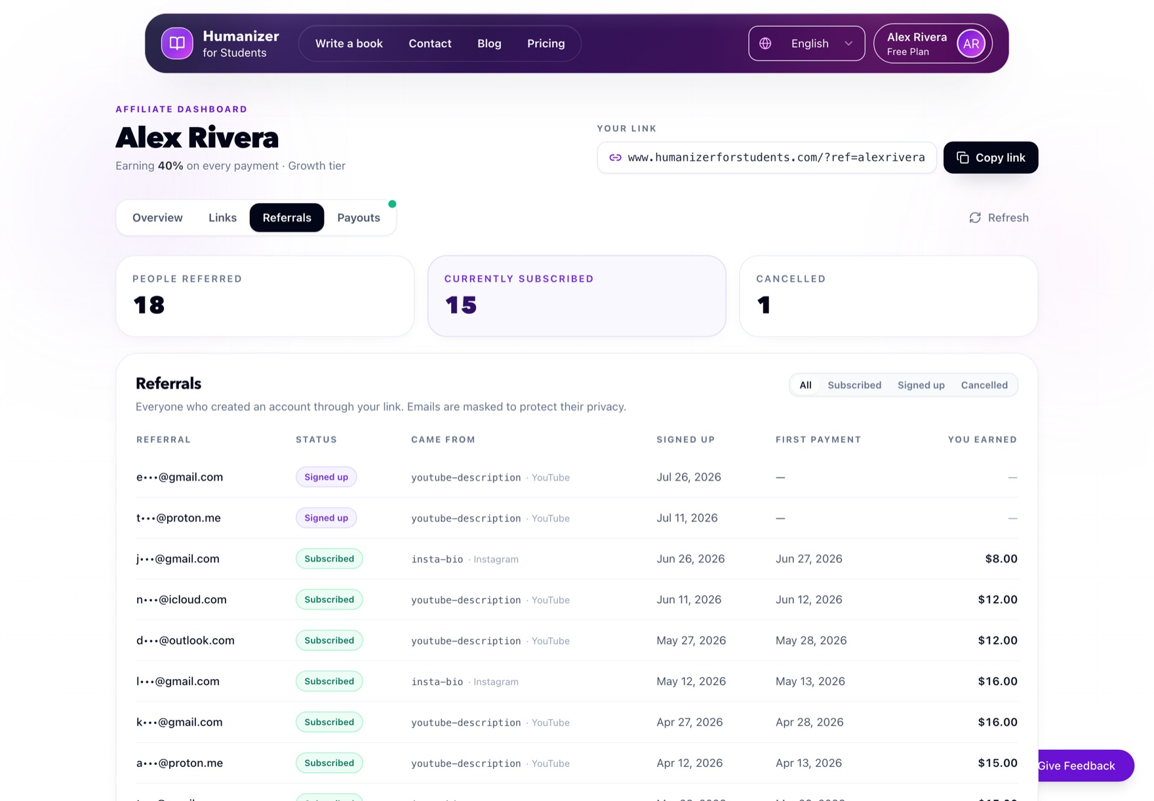Click the You Earned column header
1154x801 pixels.
click(982, 440)
